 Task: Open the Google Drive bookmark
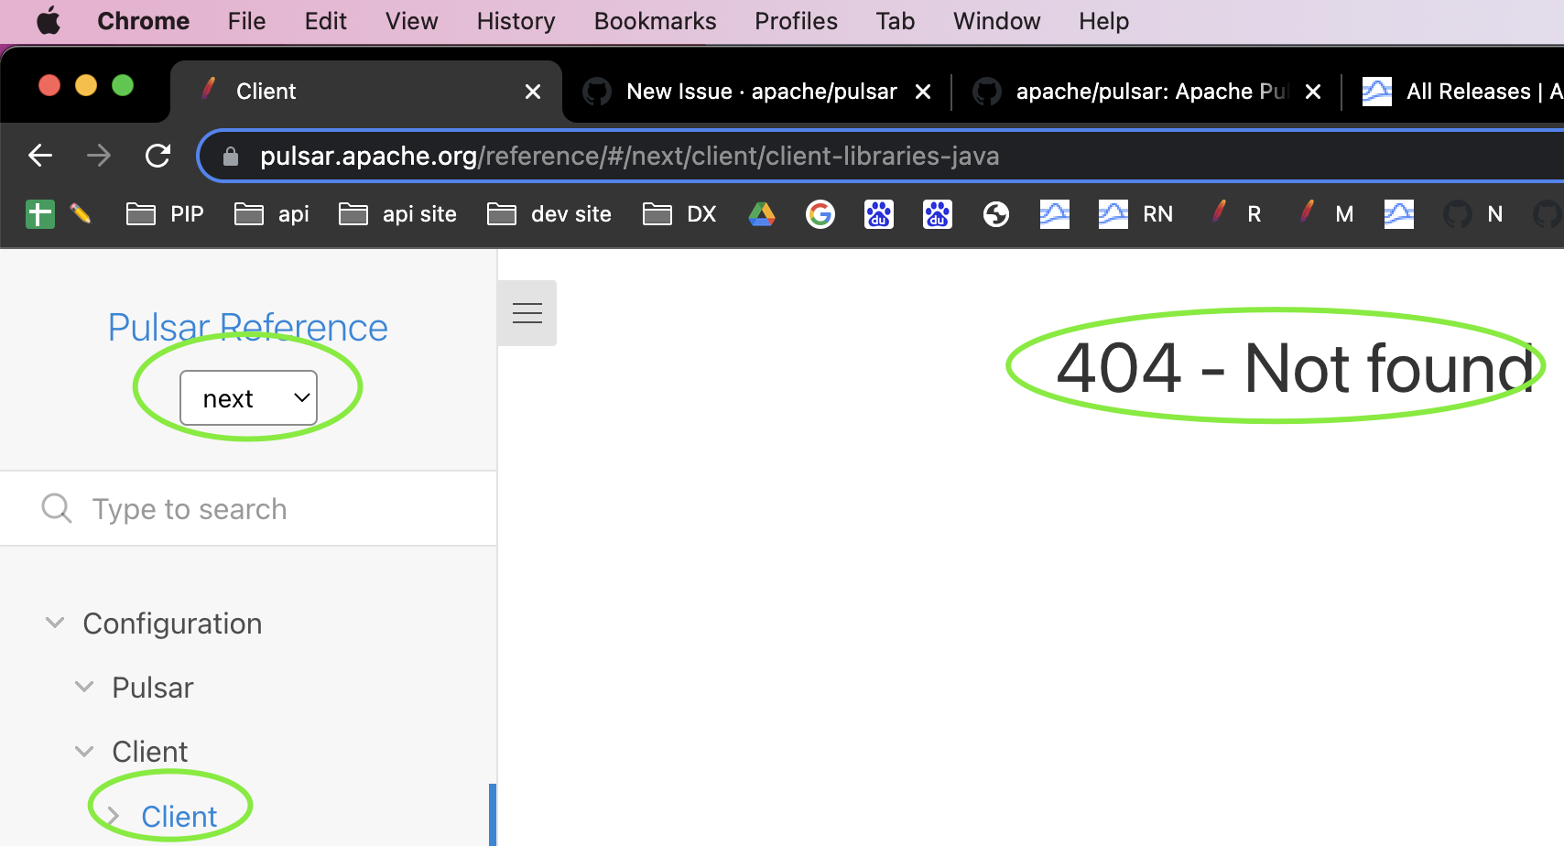(762, 214)
